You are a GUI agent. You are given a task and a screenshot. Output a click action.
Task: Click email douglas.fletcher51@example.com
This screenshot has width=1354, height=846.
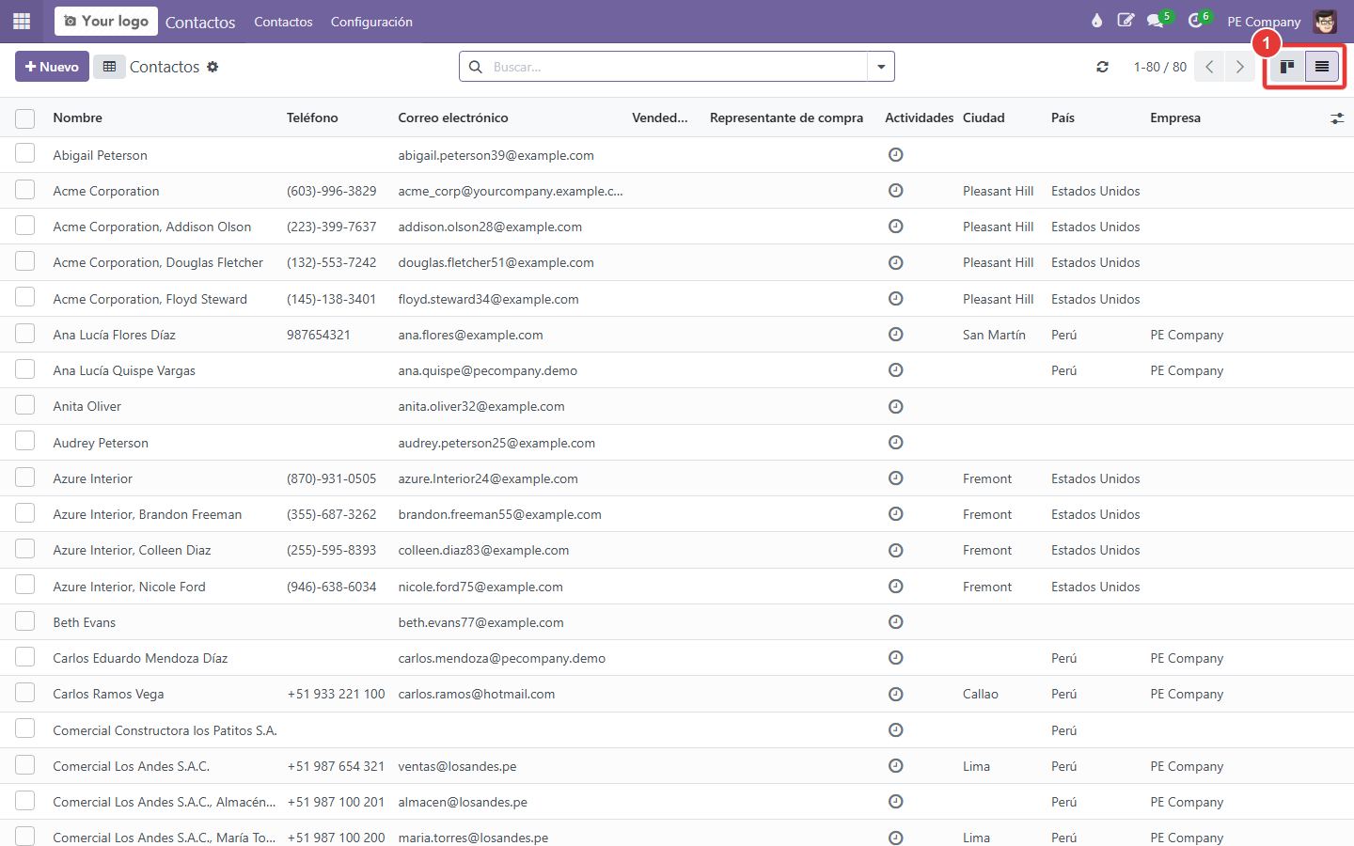tap(496, 263)
